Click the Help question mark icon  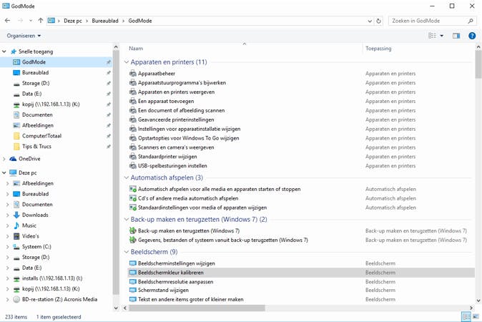click(472, 35)
